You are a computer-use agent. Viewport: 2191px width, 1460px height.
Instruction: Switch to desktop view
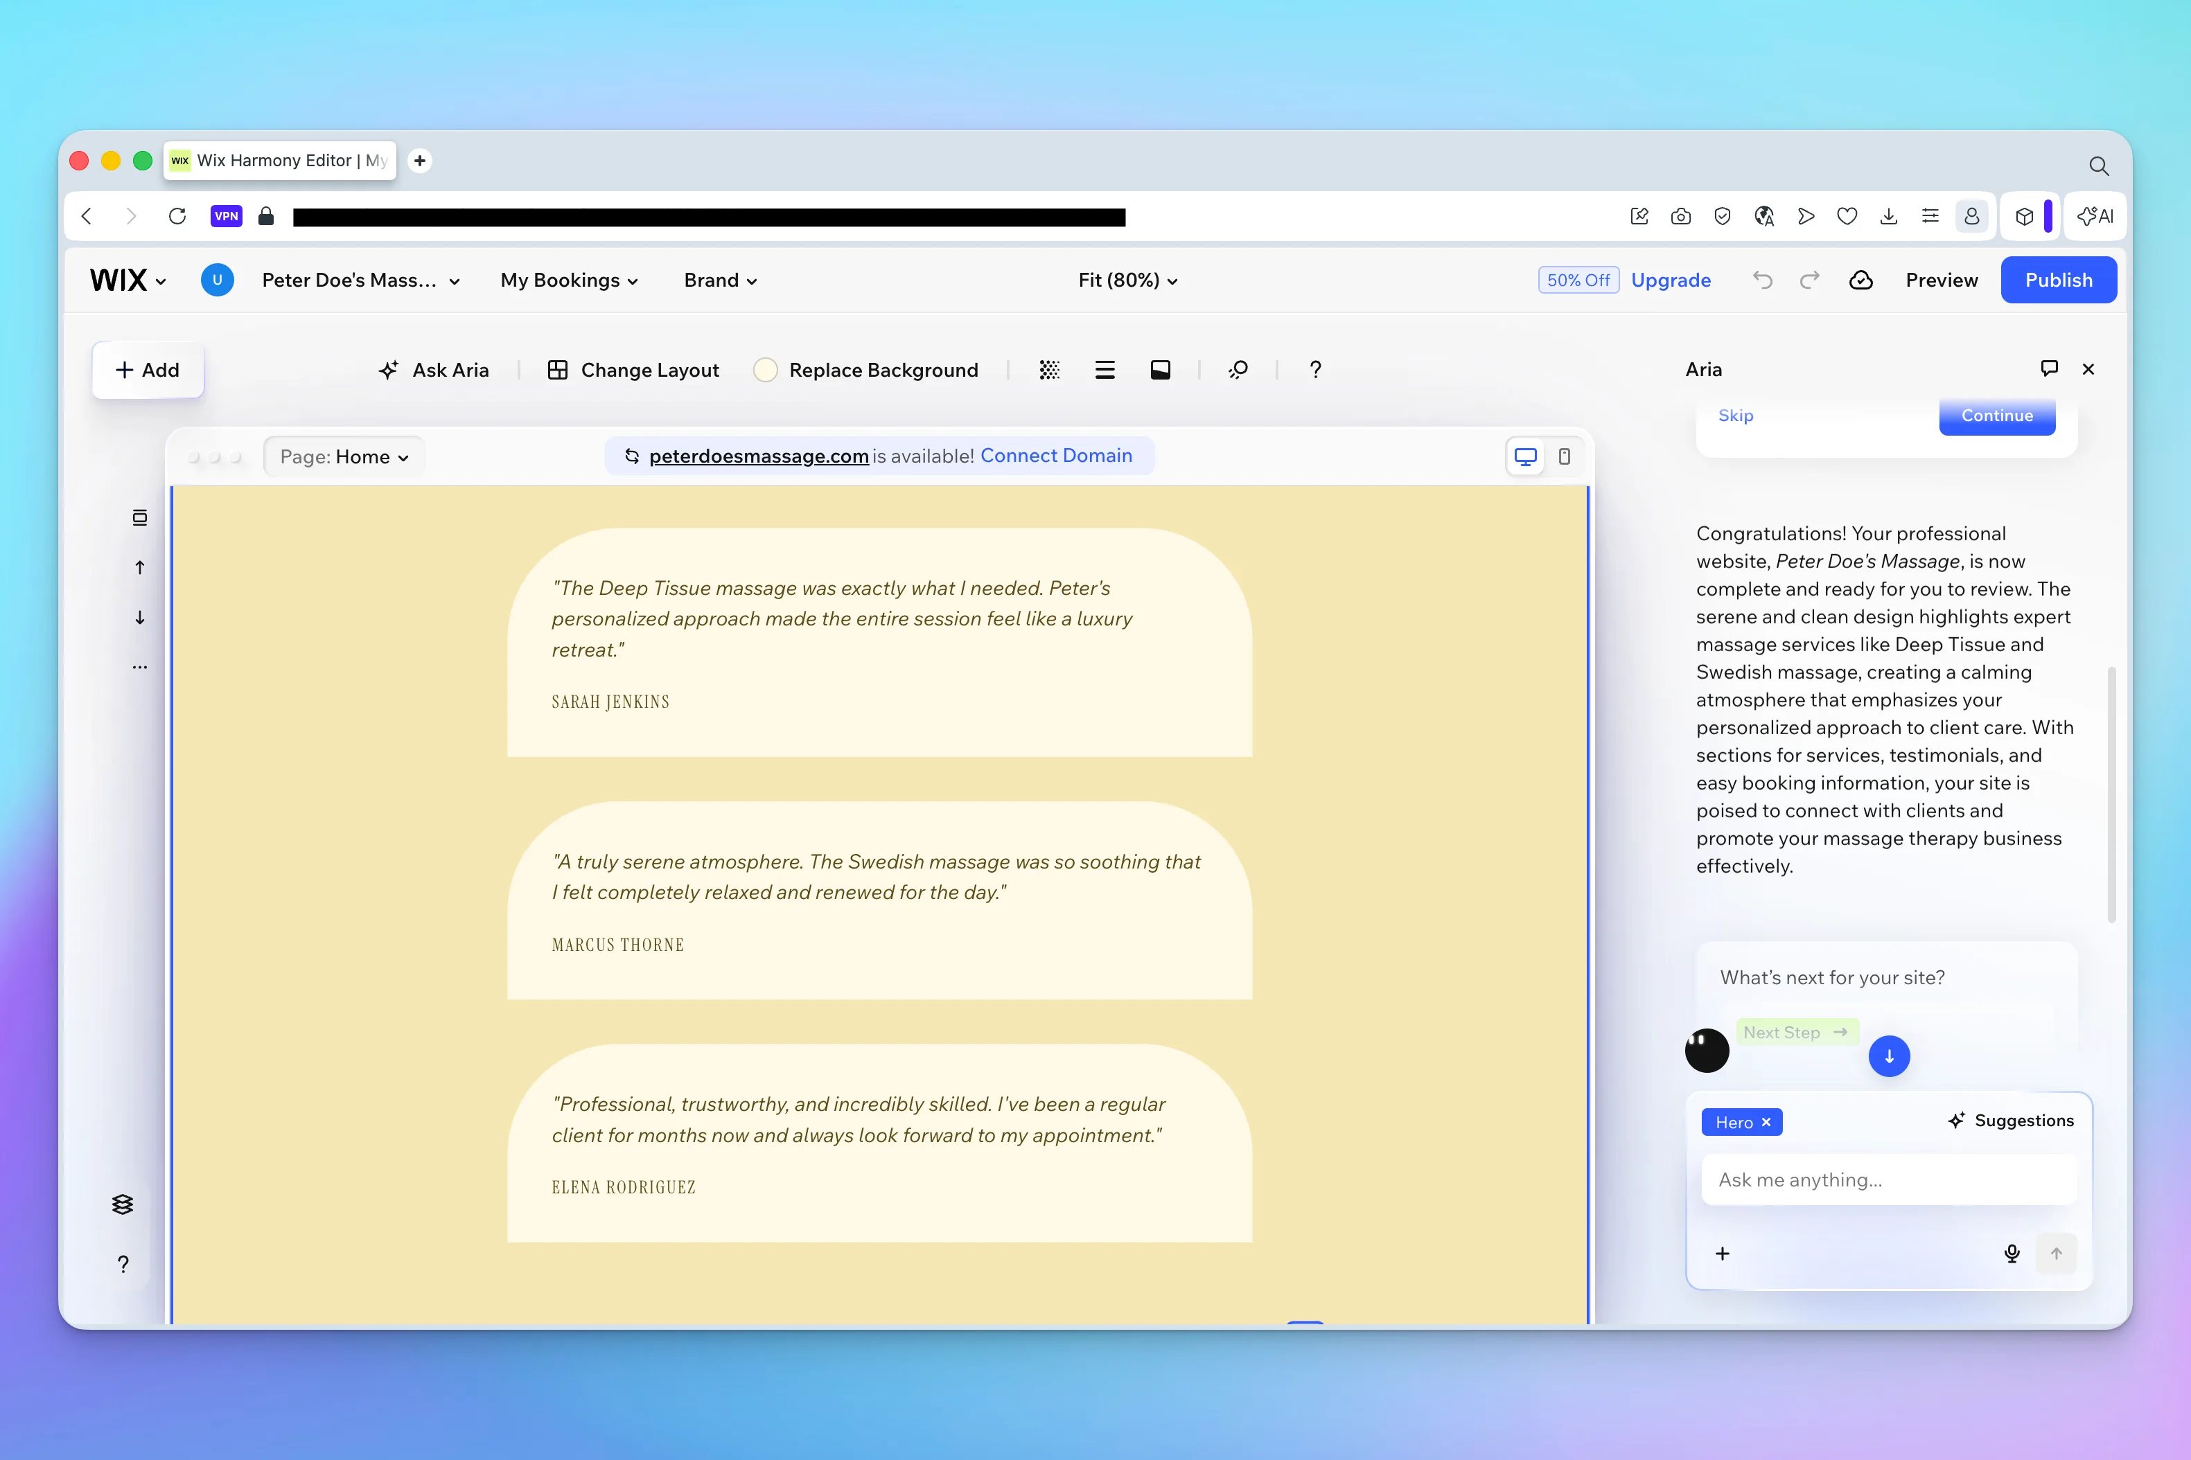[1525, 456]
